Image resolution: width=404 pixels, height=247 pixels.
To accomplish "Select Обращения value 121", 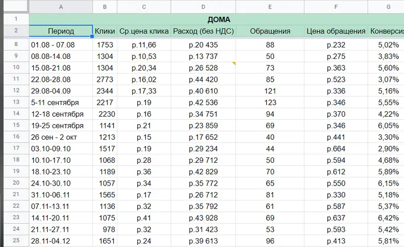I will point(270,91).
